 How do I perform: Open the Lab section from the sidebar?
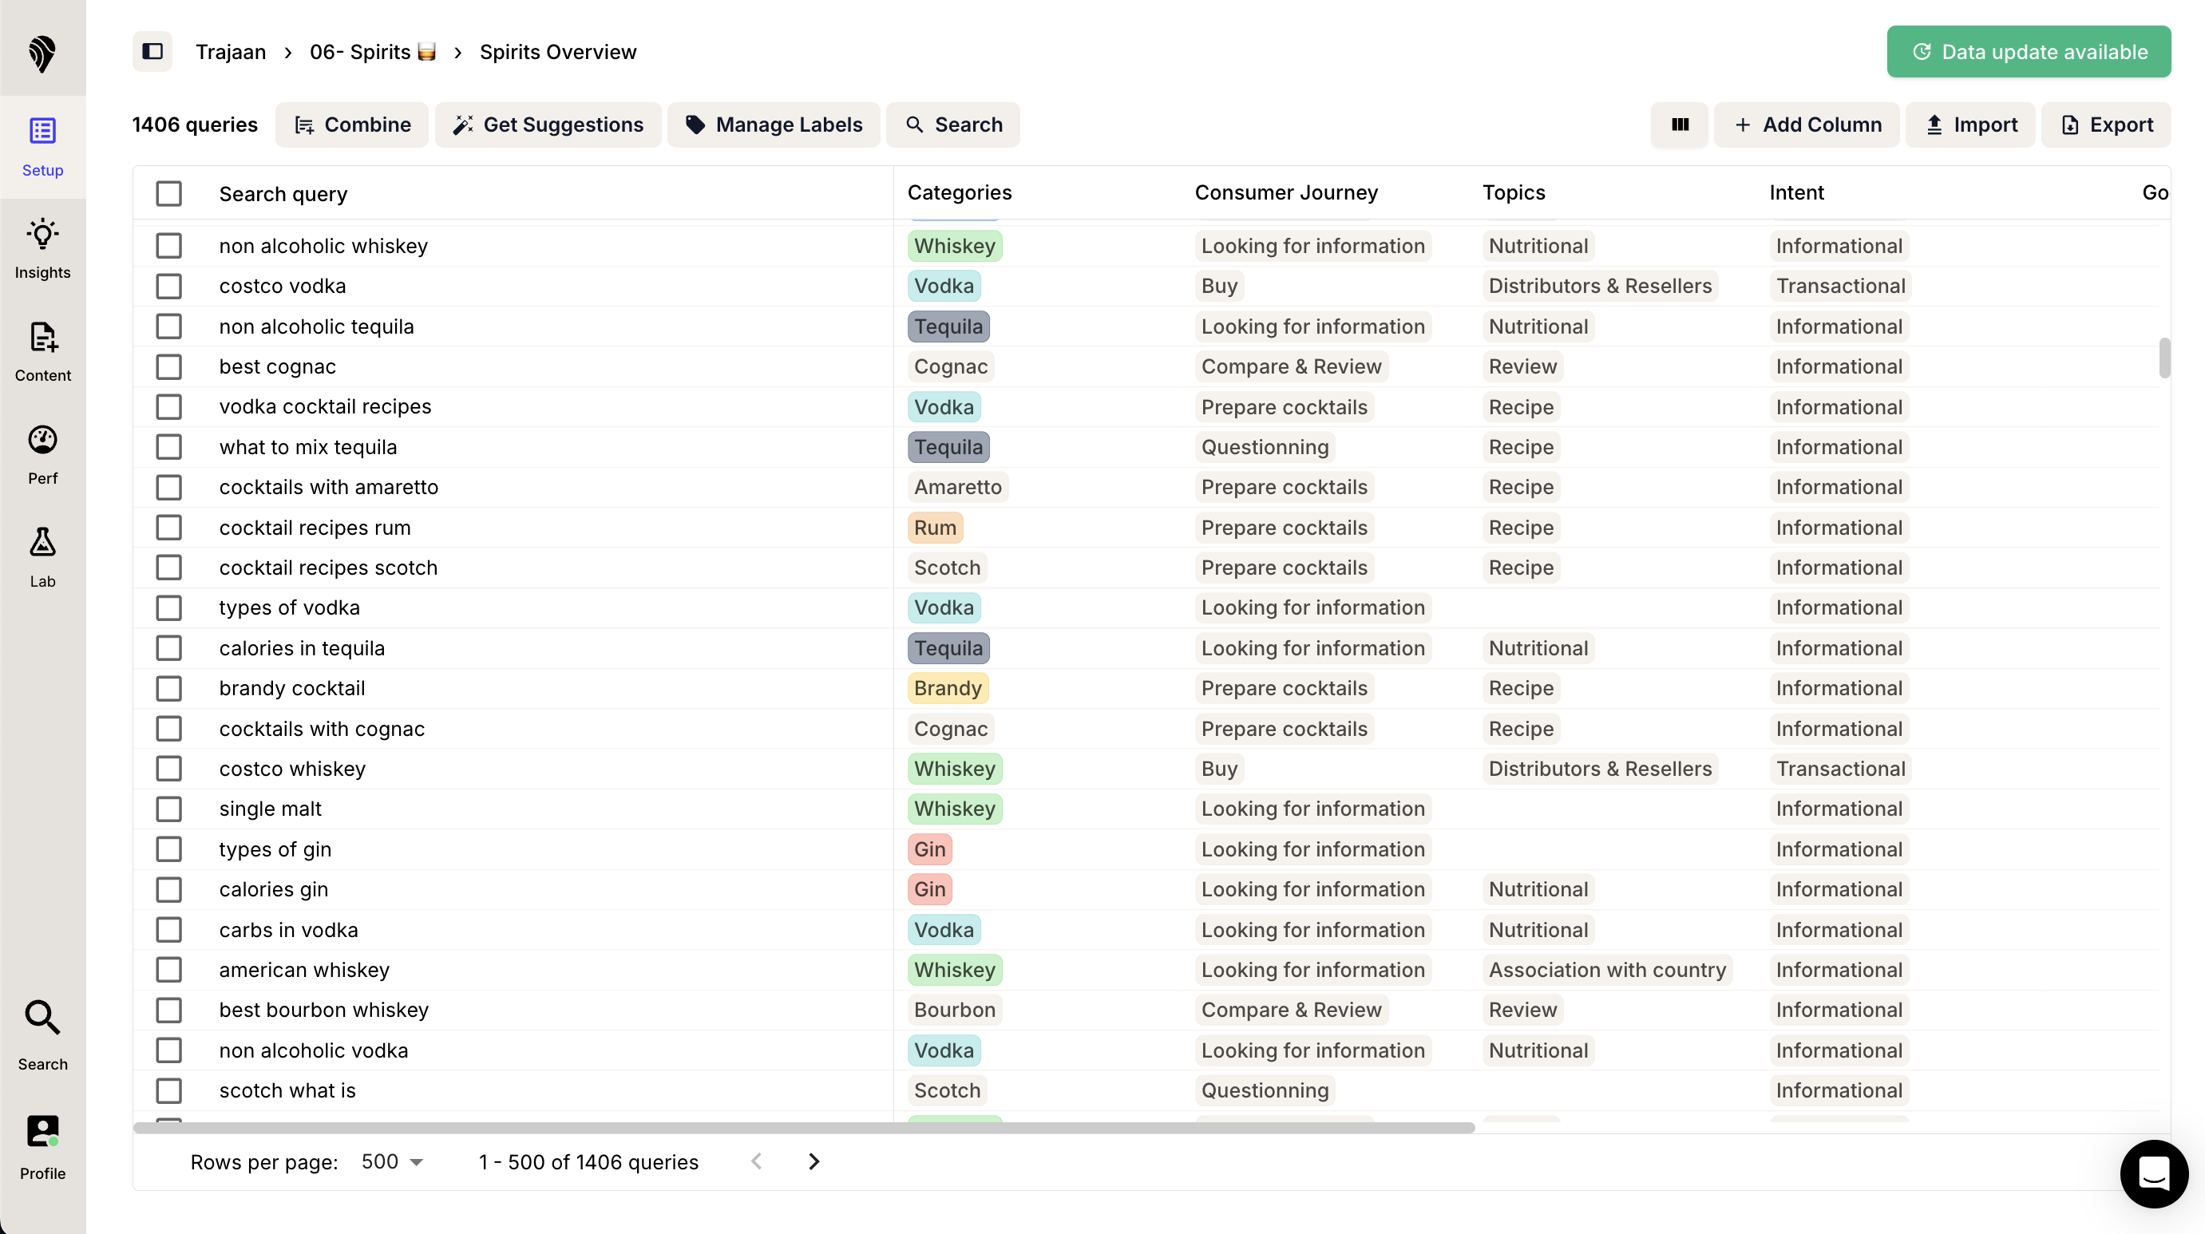click(42, 556)
